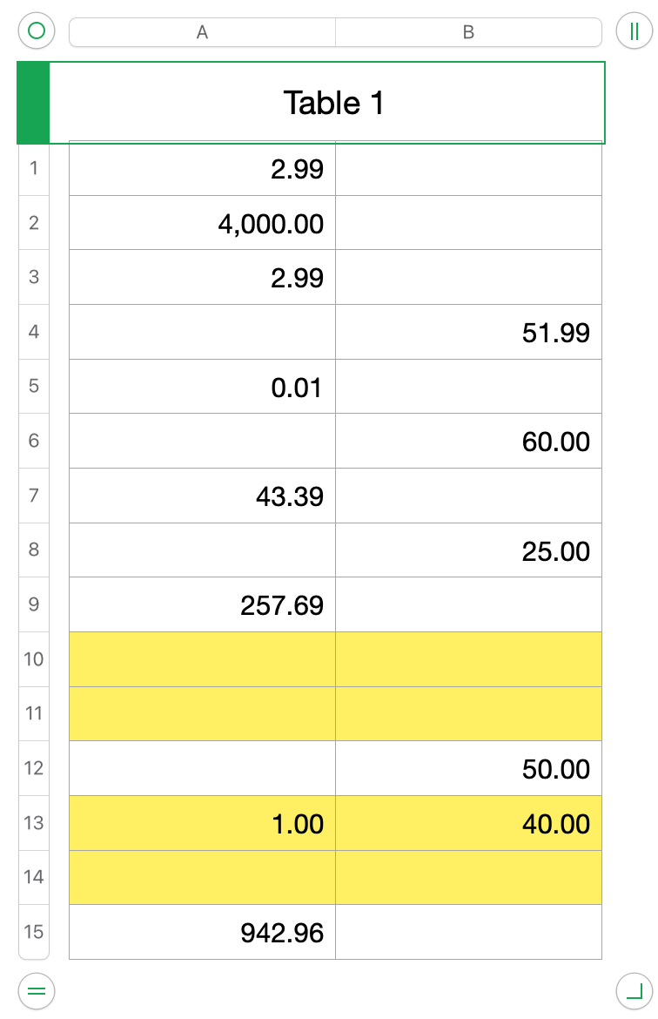Click the green table name bar edge
The image size is (658, 1019).
33,103
